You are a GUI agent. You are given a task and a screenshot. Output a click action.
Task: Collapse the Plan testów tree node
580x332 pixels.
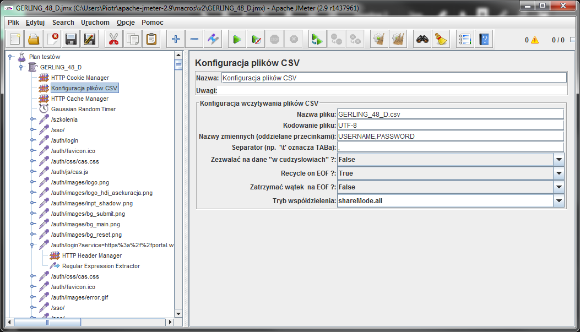click(10, 57)
